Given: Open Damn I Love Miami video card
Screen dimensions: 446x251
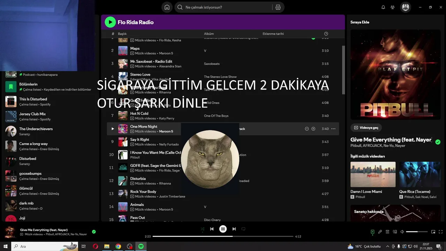Looking at the screenshot, I should tap(373, 180).
